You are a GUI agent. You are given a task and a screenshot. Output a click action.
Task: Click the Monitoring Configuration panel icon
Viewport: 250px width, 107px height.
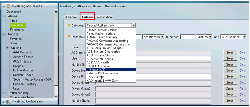[8, 102]
